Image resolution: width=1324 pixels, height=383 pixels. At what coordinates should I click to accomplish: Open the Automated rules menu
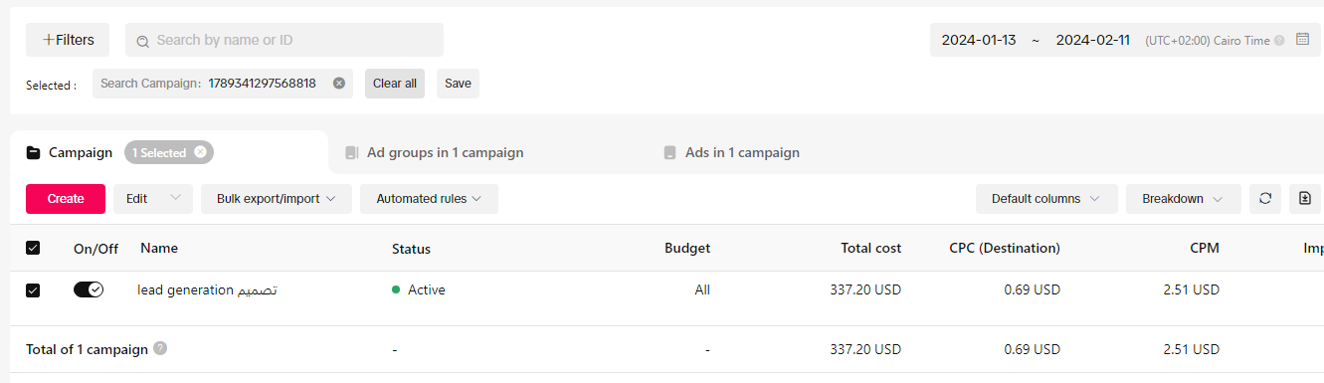429,199
